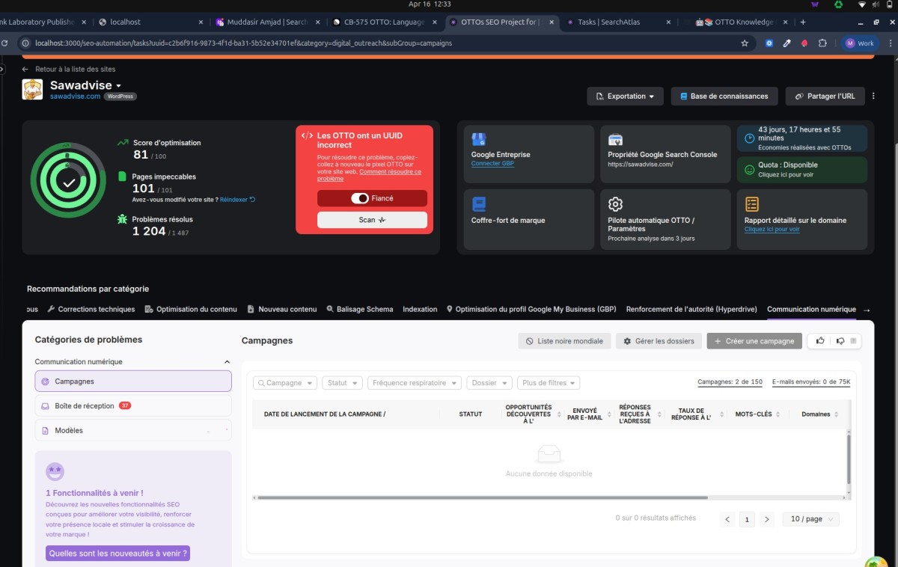Open the sawadvise.com link
The image size is (898, 567).
click(x=75, y=96)
